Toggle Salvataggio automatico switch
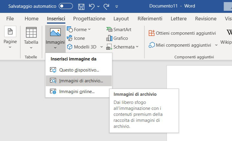The image size is (232, 141). [x=66, y=6]
